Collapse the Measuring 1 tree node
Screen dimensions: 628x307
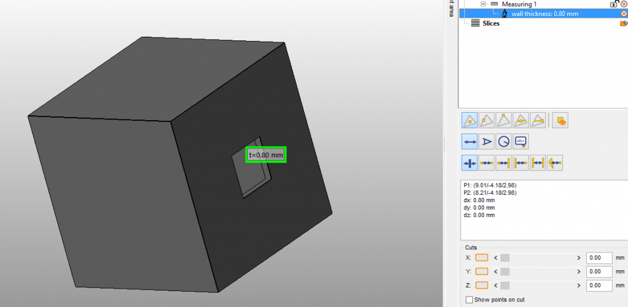483,4
